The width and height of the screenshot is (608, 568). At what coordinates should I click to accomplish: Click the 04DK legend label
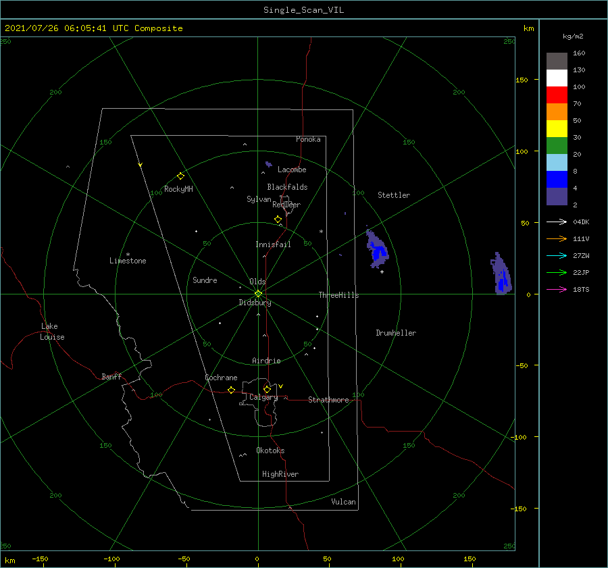click(581, 222)
